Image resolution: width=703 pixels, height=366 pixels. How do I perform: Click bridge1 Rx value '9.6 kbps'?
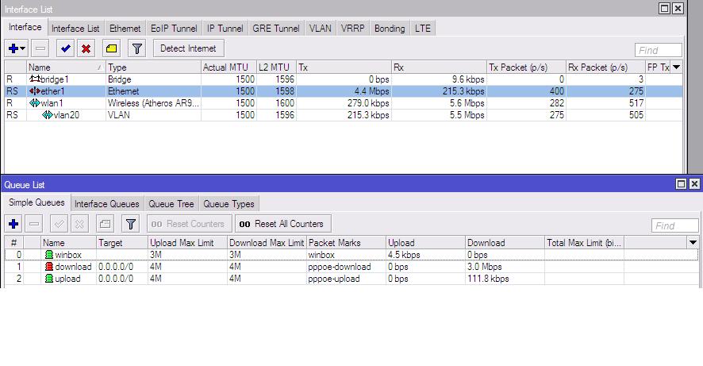coord(468,79)
